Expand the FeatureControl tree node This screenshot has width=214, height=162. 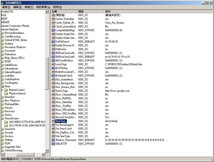coord(2,90)
